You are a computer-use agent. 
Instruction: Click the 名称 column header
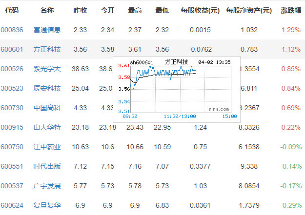[x=47, y=10]
